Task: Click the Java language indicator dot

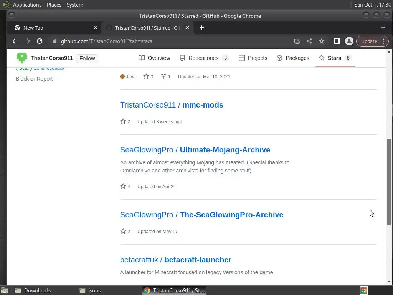Action: tap(122, 76)
